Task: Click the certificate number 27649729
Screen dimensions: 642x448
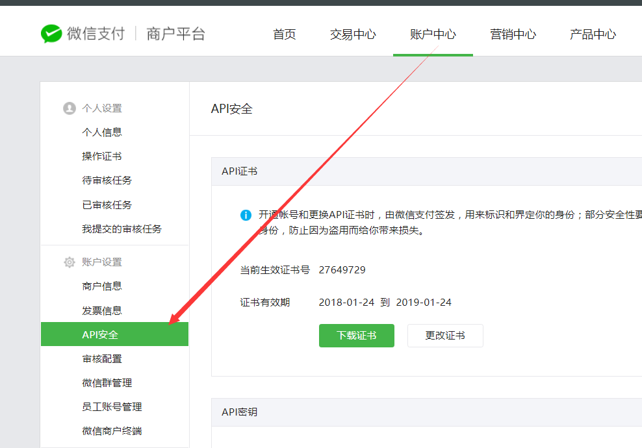Action: point(342,270)
